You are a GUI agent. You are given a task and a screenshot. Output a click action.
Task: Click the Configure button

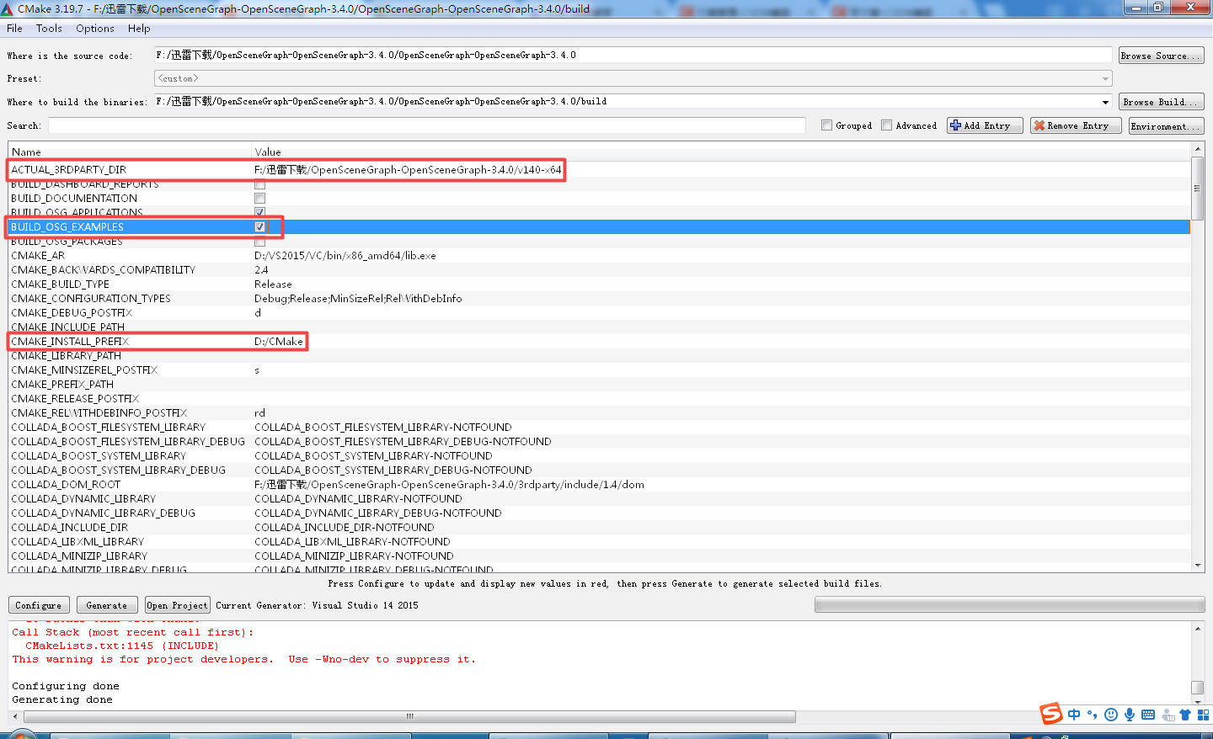pos(39,605)
